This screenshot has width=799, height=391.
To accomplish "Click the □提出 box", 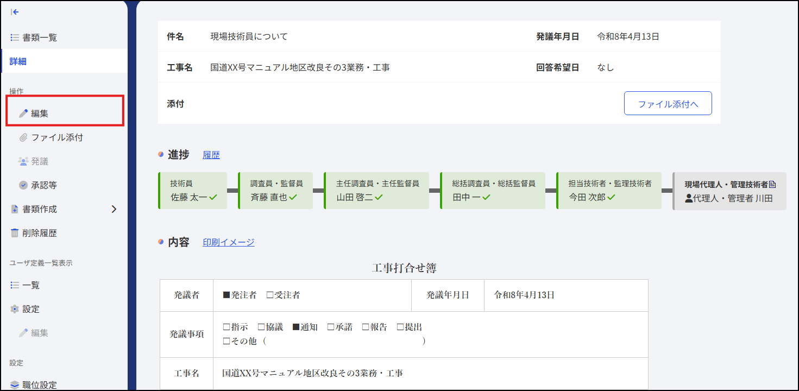I will pos(400,327).
